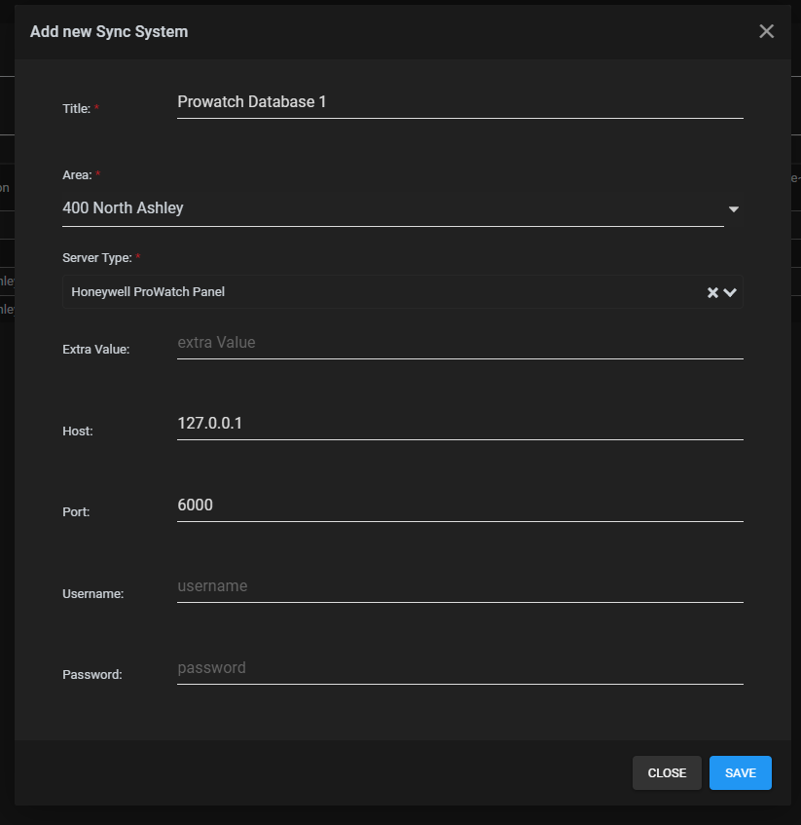Click the Host label
The image size is (801, 825).
point(77,431)
